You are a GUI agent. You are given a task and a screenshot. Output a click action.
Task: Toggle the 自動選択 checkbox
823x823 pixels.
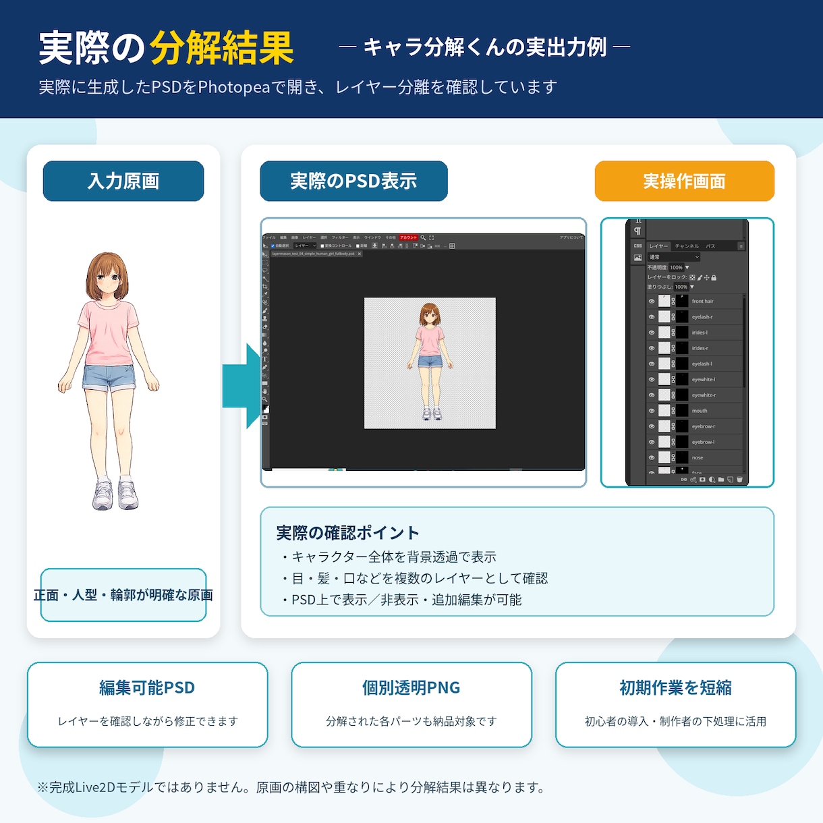point(273,246)
